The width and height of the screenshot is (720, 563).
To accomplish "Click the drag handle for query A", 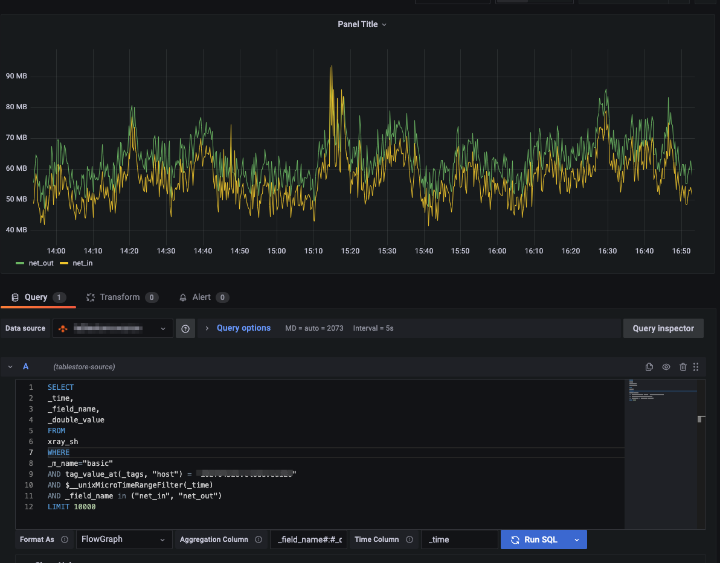I will pyautogui.click(x=696, y=366).
